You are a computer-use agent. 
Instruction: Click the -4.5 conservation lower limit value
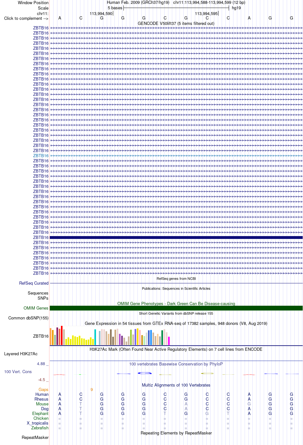click(41, 380)
